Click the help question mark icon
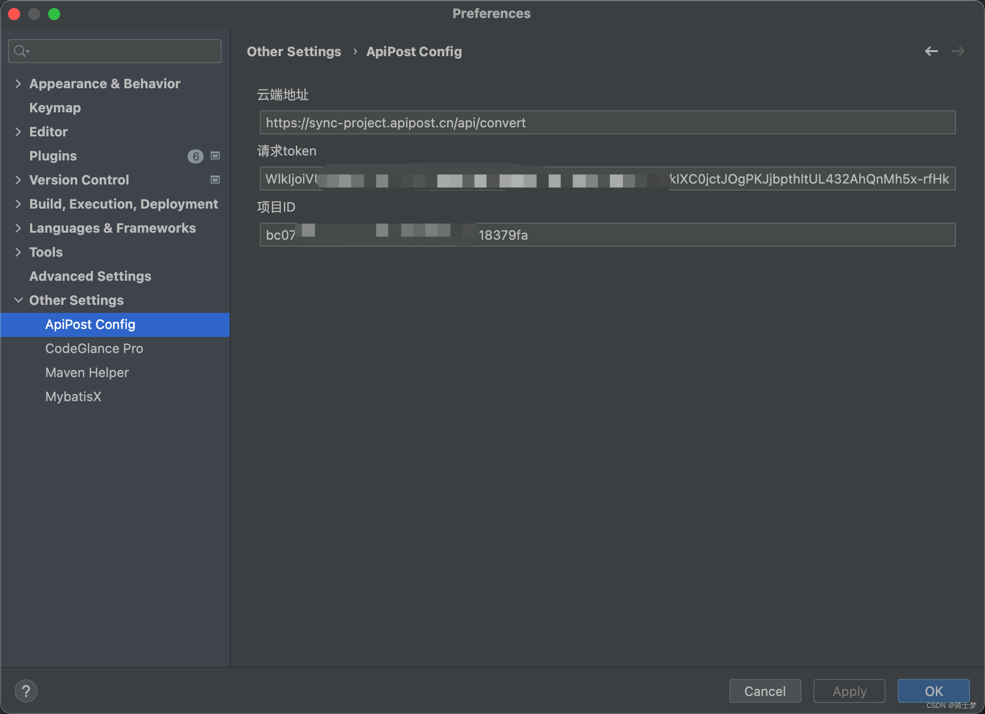 [x=26, y=691]
